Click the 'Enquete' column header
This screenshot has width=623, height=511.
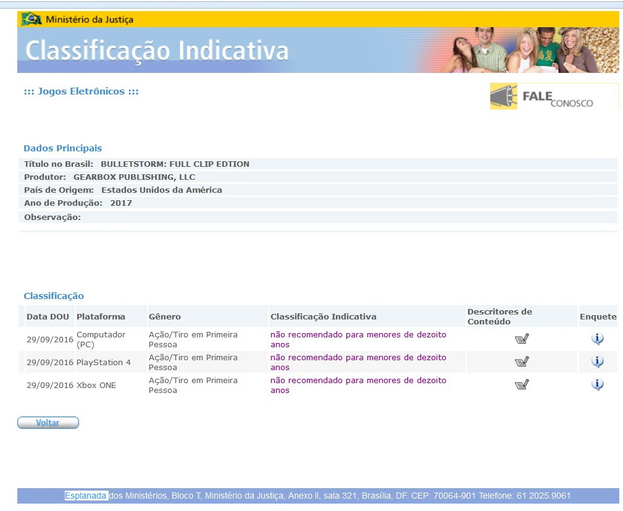pos(598,316)
